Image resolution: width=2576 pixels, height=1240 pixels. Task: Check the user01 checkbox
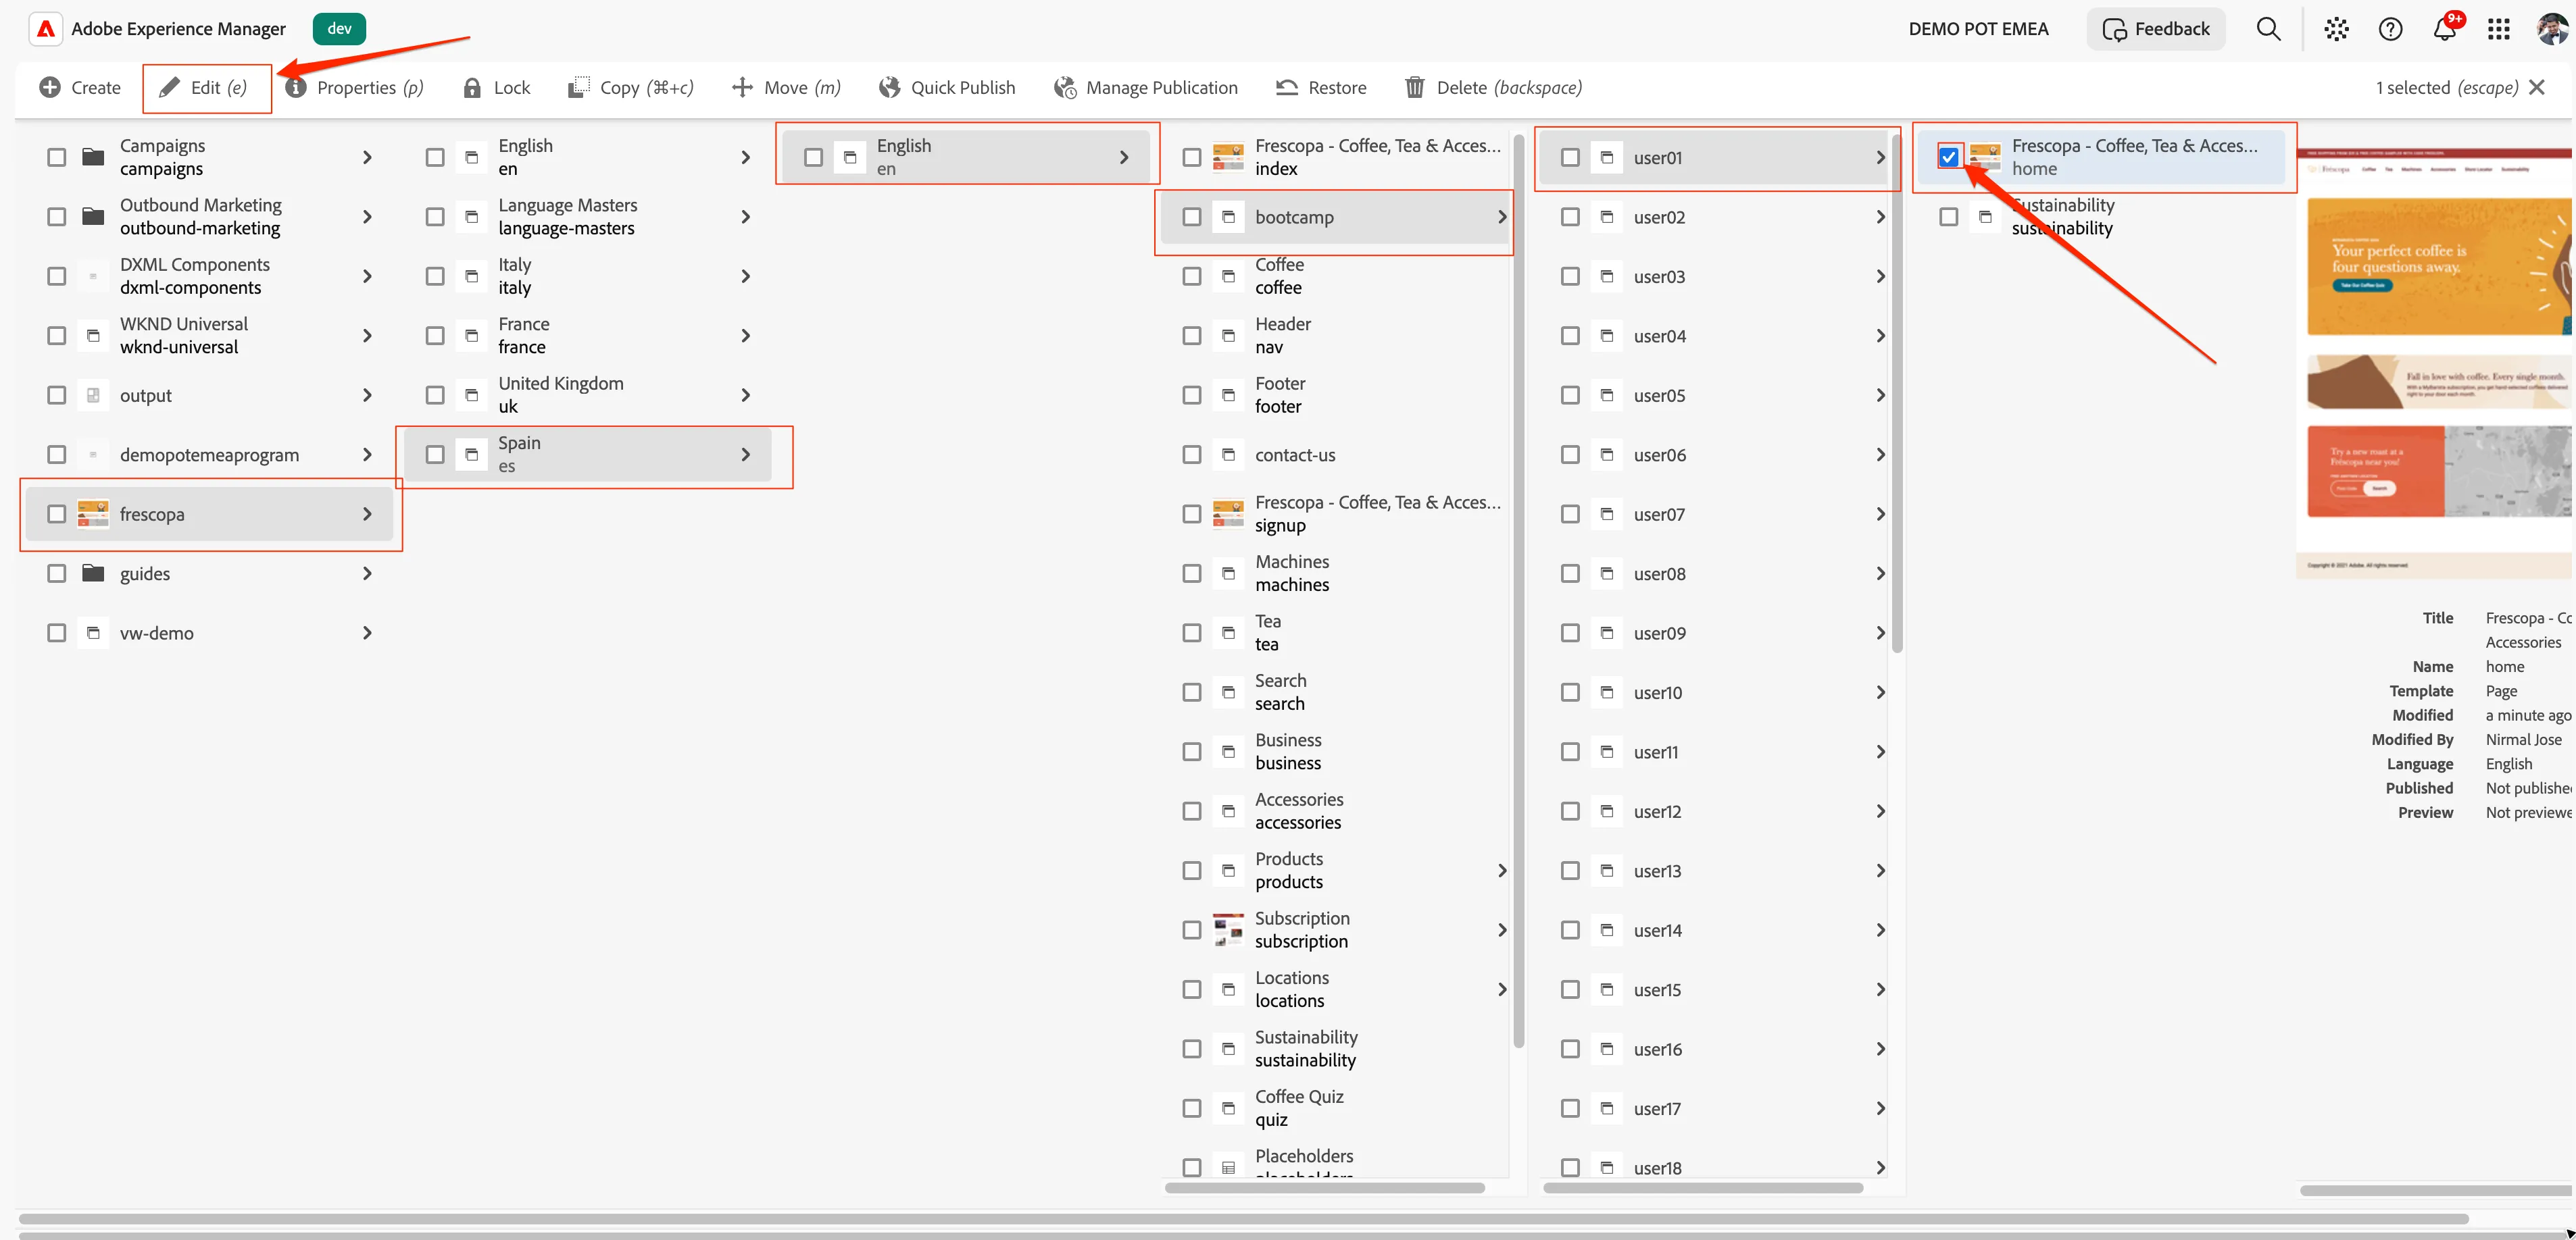pyautogui.click(x=1570, y=157)
